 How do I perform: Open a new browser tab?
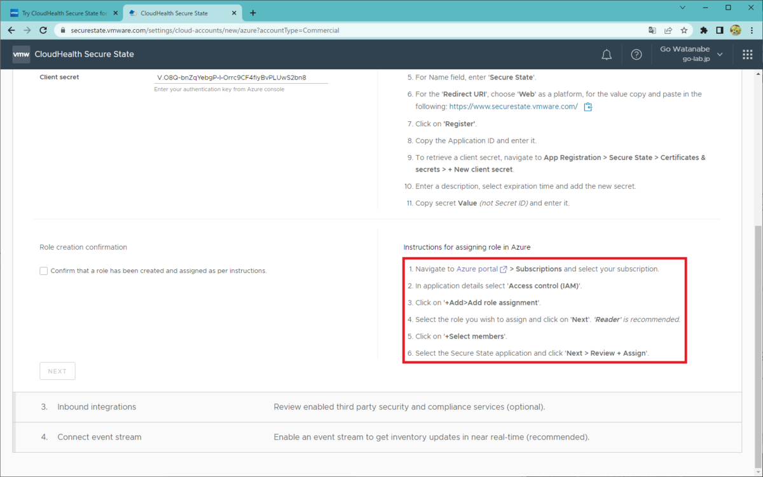click(253, 13)
